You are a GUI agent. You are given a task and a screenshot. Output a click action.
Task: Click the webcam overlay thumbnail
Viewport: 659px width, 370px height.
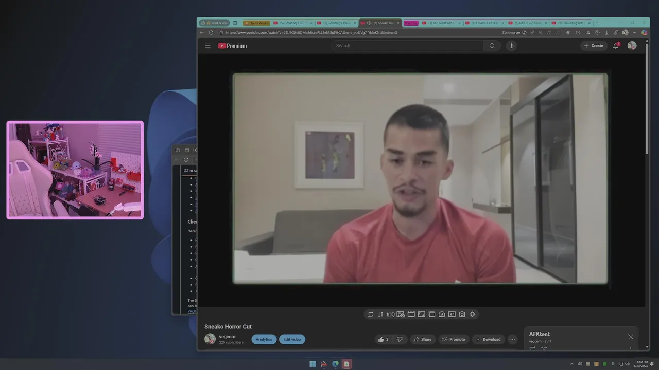pyautogui.click(x=75, y=170)
